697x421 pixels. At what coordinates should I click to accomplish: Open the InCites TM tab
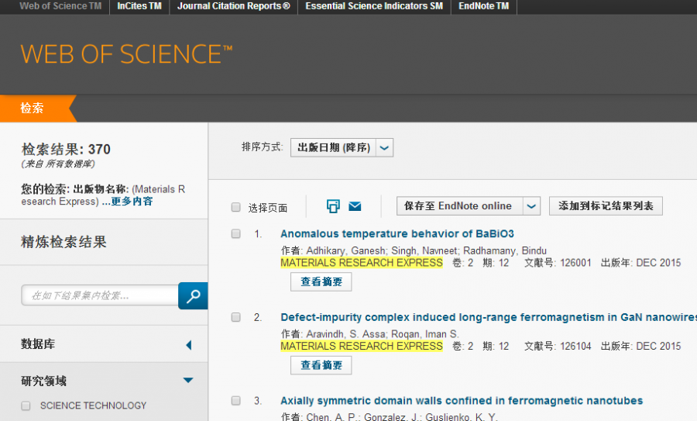(139, 6)
